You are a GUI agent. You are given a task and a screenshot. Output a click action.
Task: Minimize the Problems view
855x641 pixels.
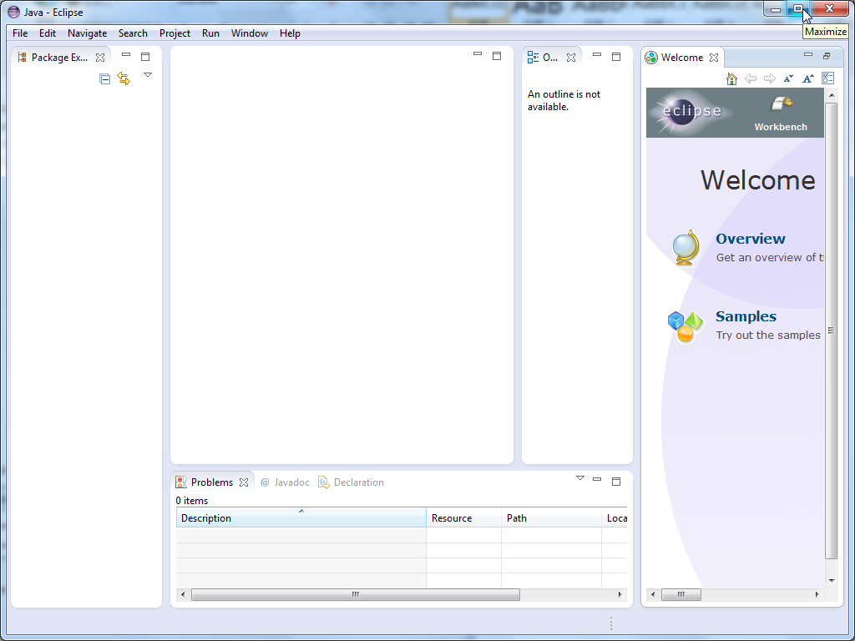(x=597, y=479)
